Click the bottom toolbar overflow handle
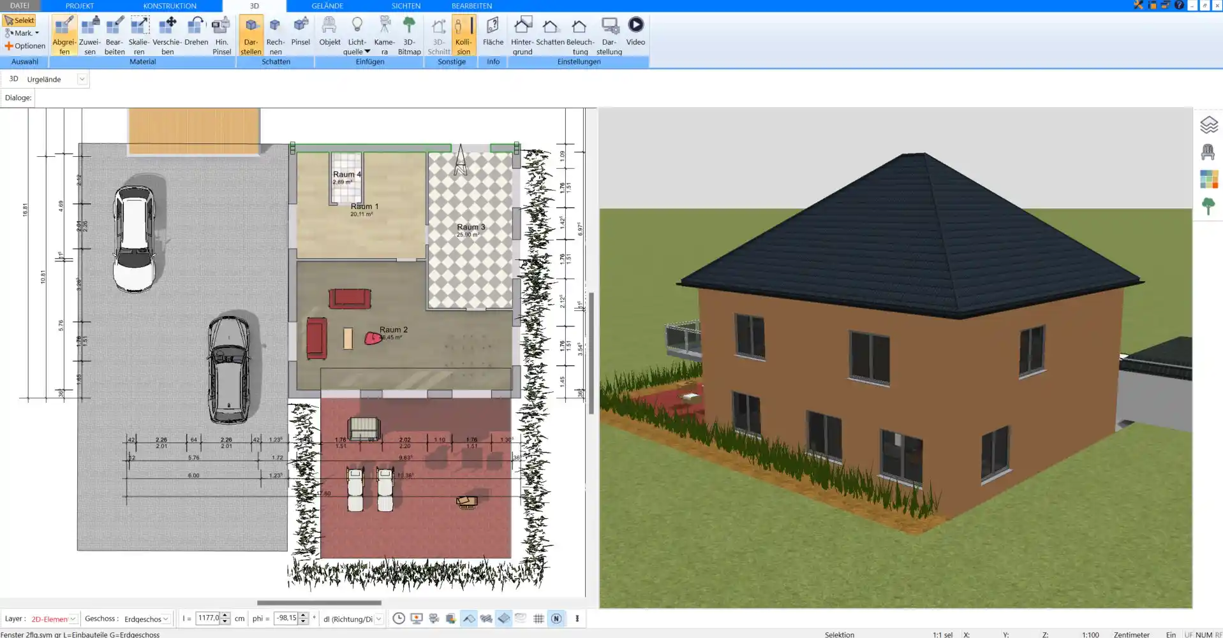1223x638 pixels. [x=577, y=618]
